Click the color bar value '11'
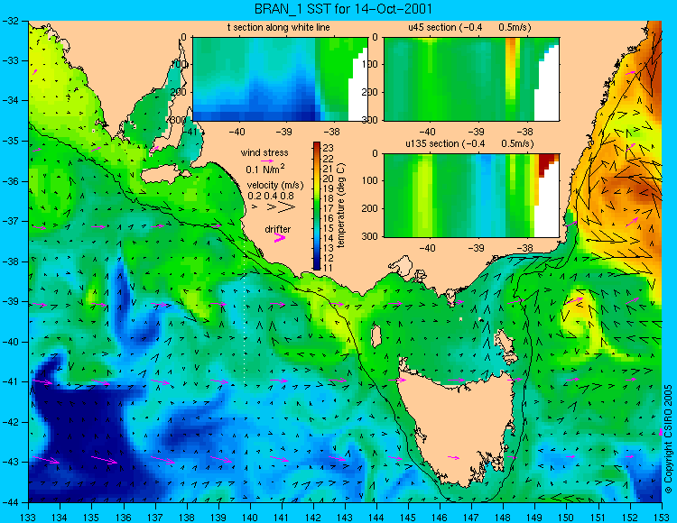The height and width of the screenshot is (523, 677). [328, 268]
